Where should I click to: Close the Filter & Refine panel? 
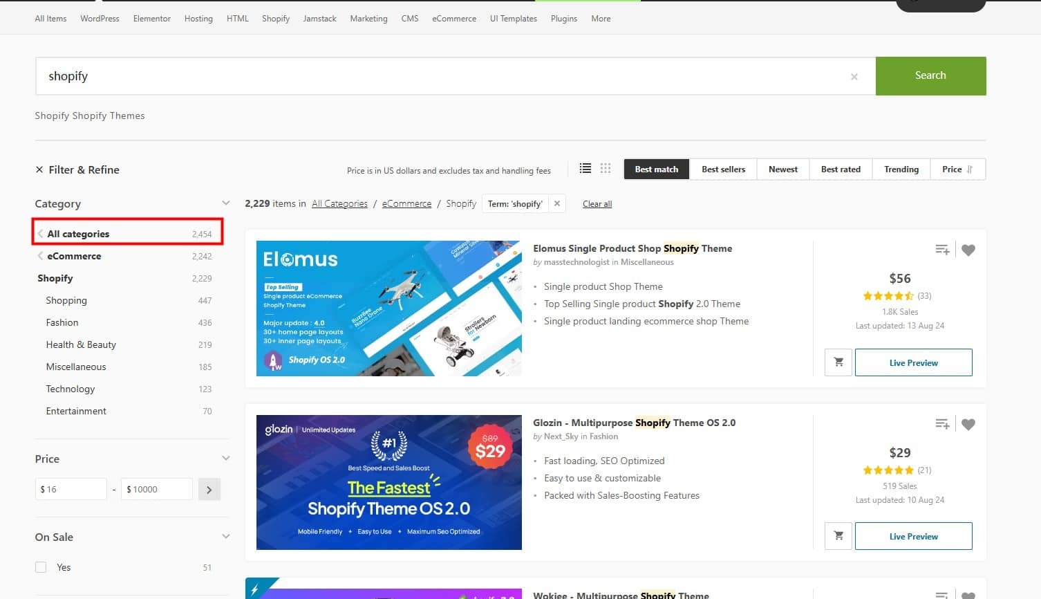point(39,170)
